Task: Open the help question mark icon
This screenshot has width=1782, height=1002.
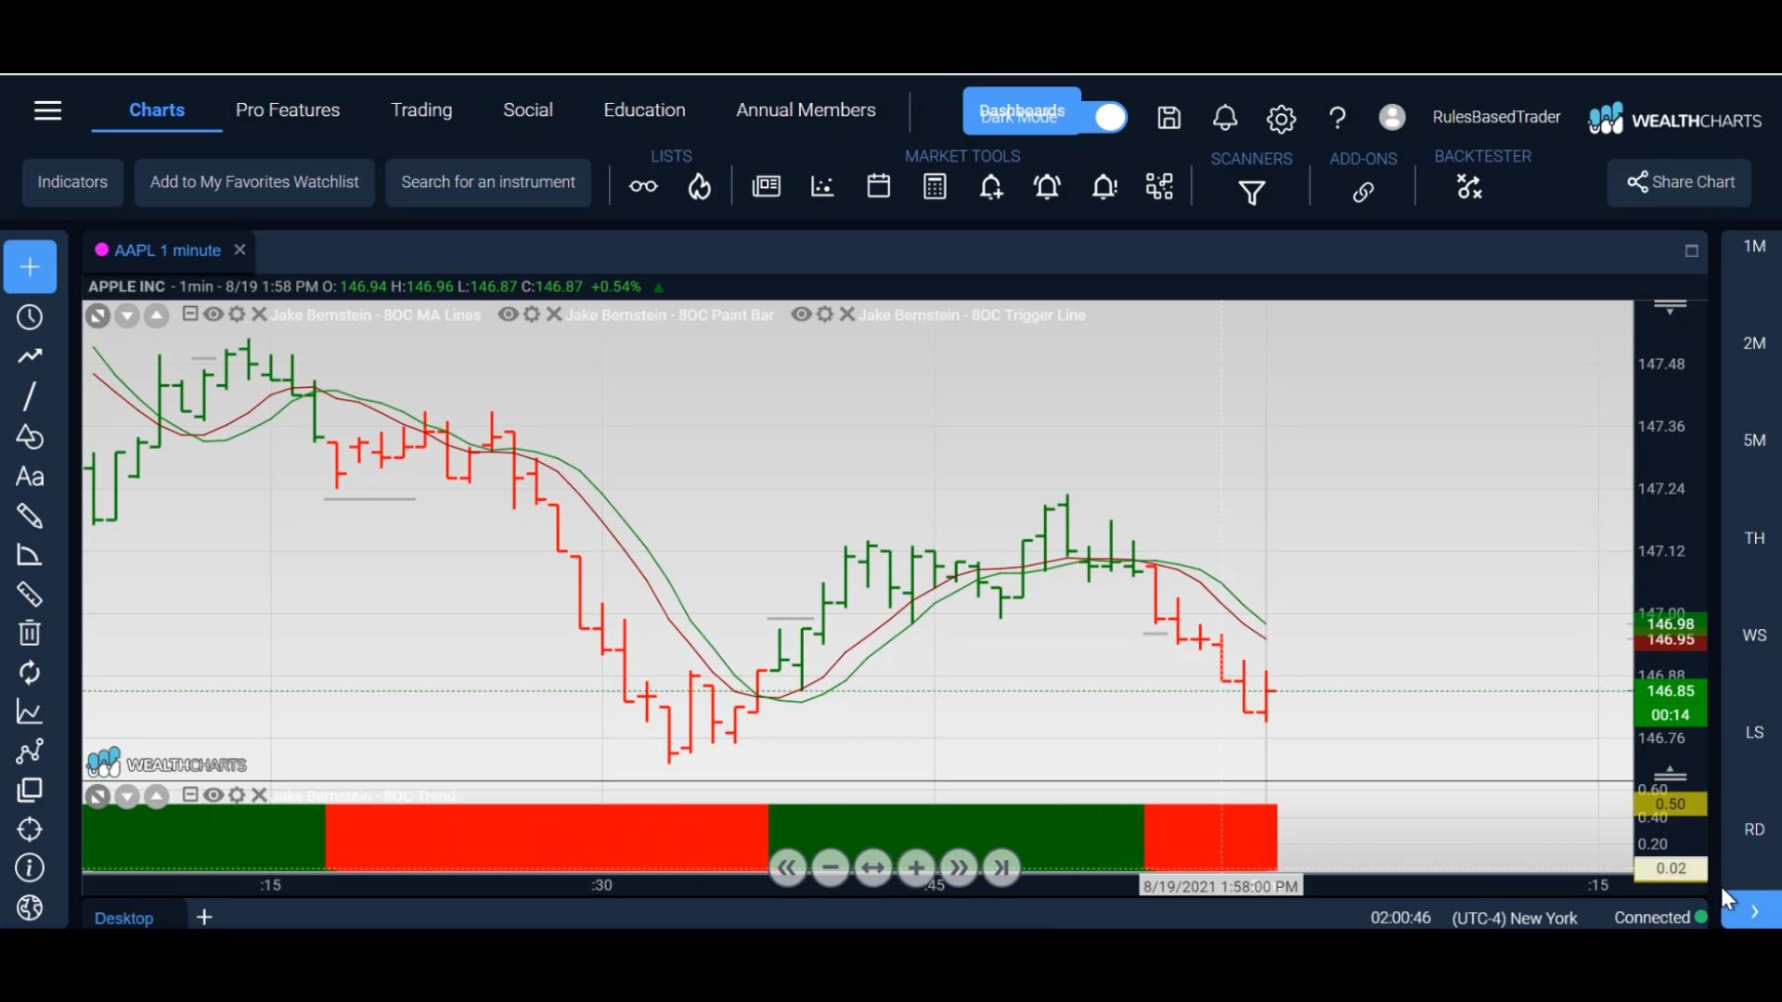Action: [x=1337, y=118]
